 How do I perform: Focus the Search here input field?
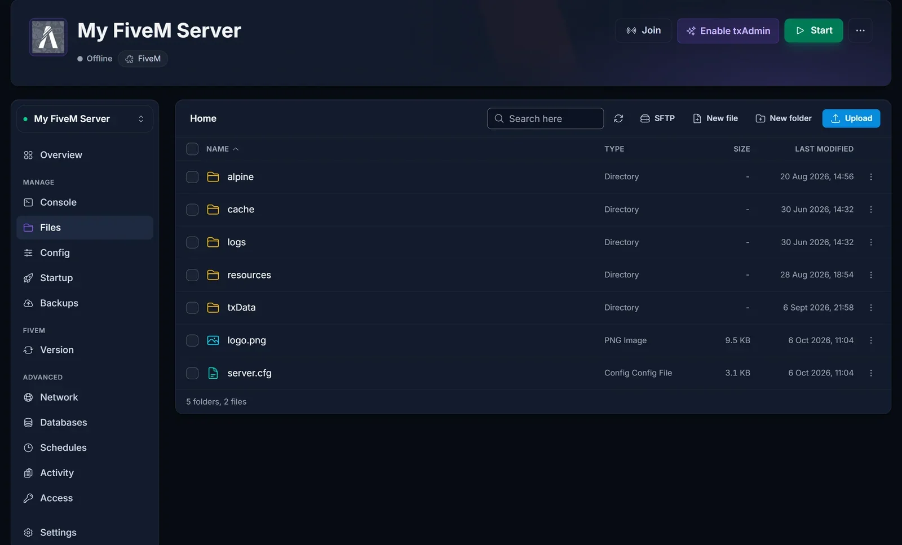[x=545, y=118]
